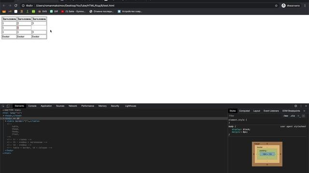
Task: Open the Layout pane tab
Action: point(256,111)
